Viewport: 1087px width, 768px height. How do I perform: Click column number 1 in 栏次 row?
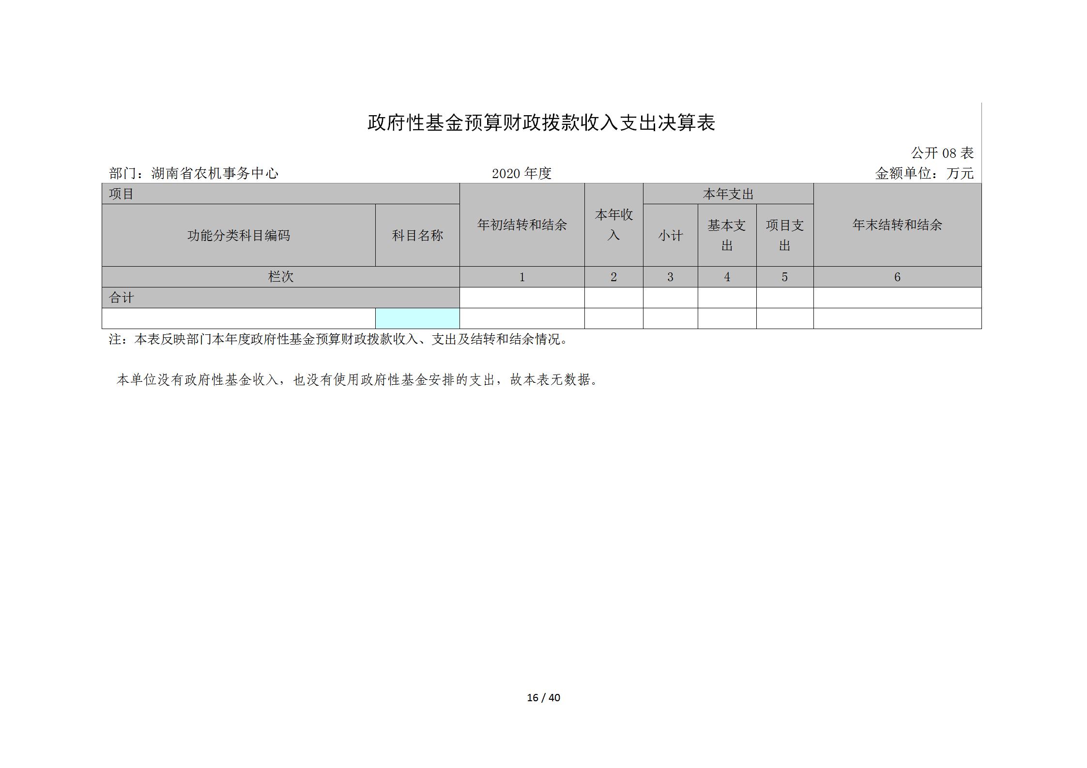pyautogui.click(x=522, y=277)
